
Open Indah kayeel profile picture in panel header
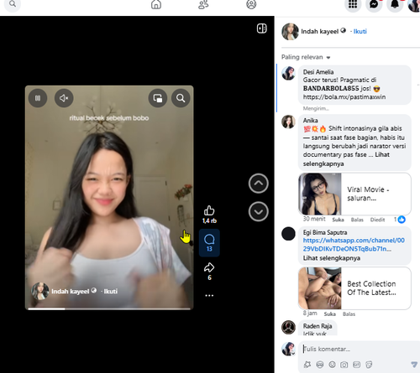click(290, 31)
